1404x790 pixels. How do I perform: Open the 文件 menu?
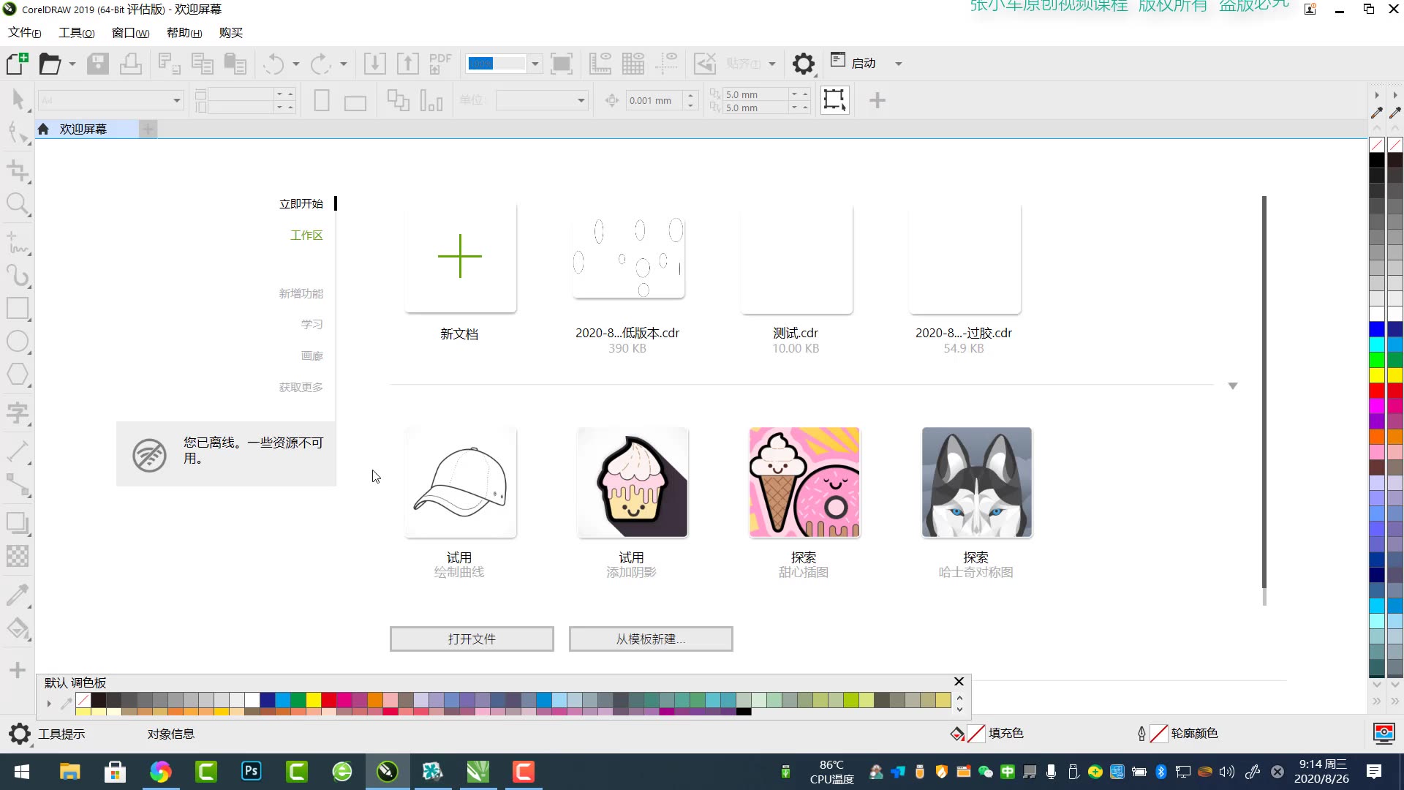click(24, 33)
